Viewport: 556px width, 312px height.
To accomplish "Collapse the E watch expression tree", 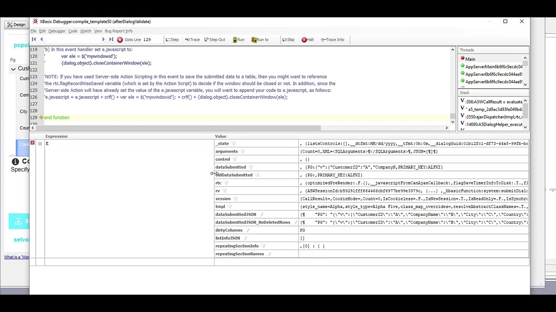I will pyautogui.click(x=40, y=143).
